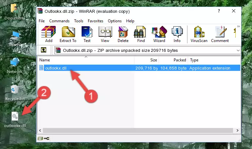
Task: Select the outlookx.dll desktop file
Action: pyautogui.click(x=15, y=119)
